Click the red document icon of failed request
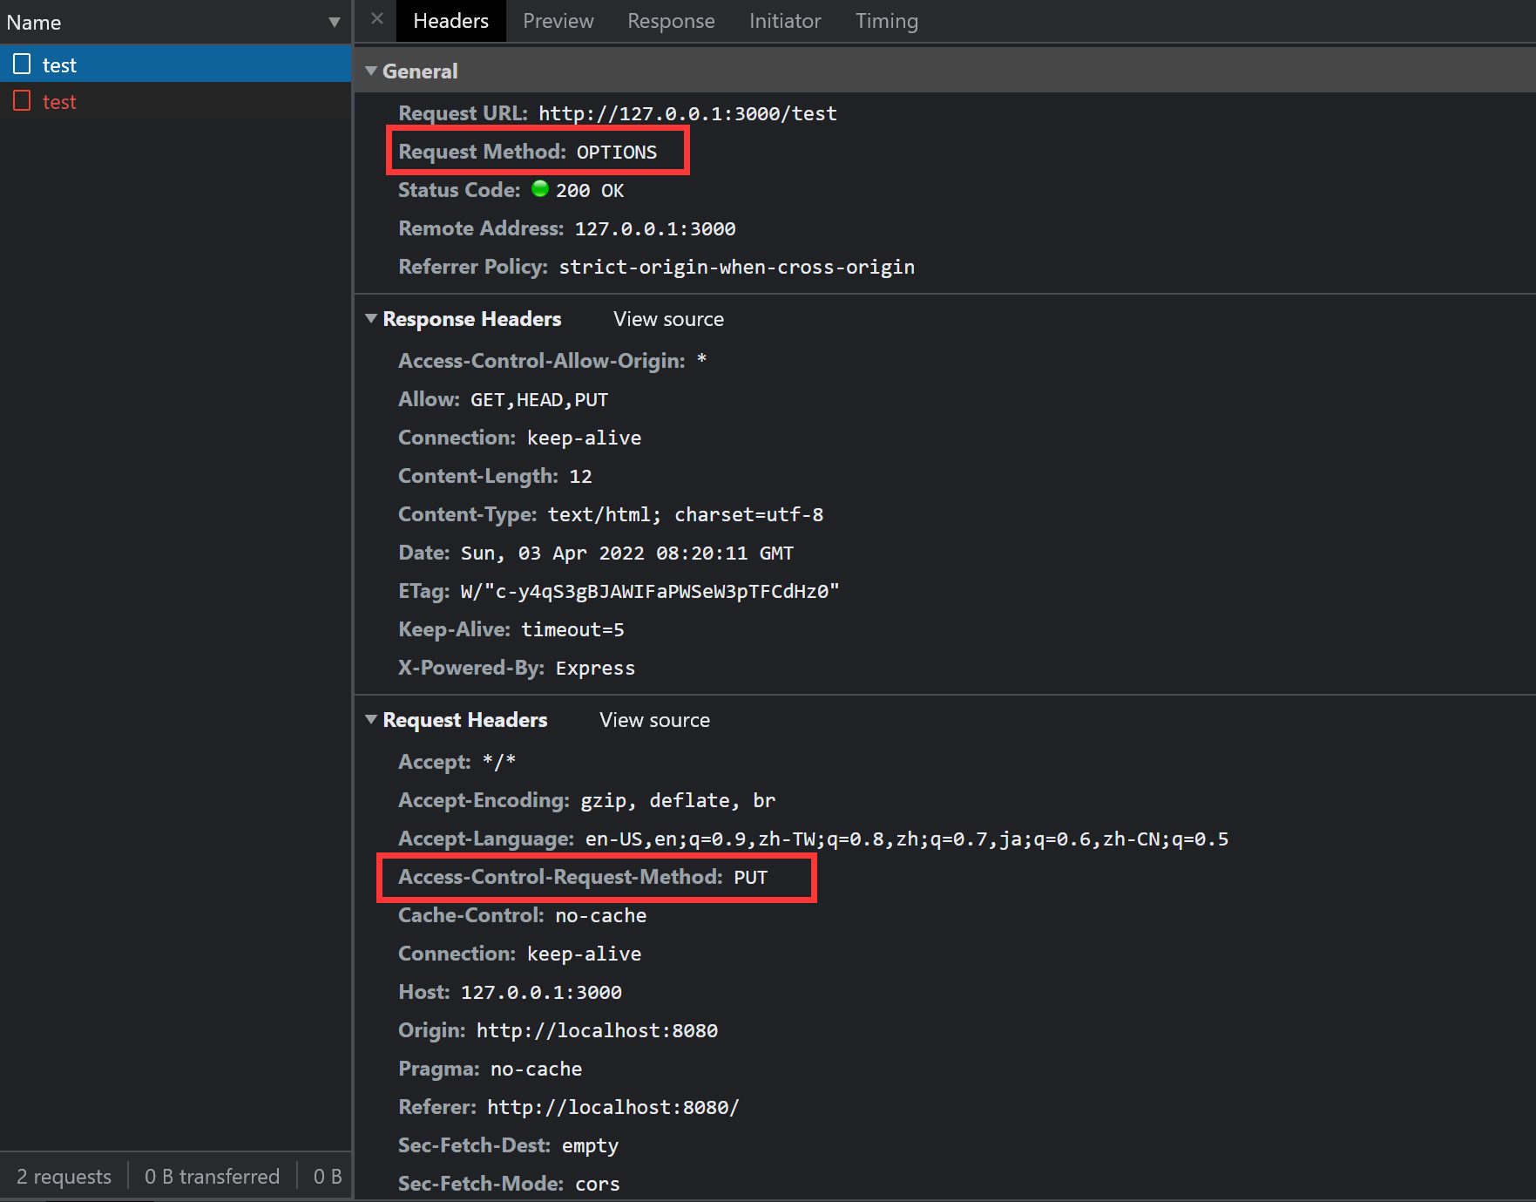Screen dimensions: 1536x1202 click(22, 101)
